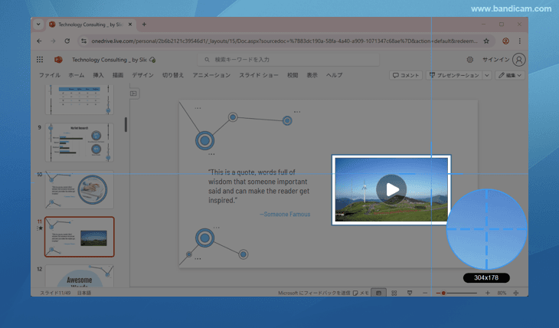Play the wind turbine video

pos(391,189)
